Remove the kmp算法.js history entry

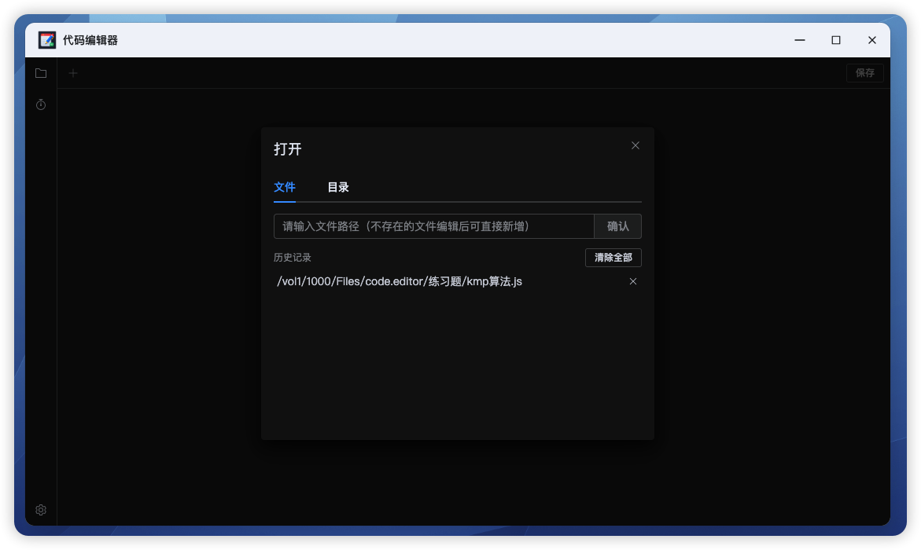point(633,282)
